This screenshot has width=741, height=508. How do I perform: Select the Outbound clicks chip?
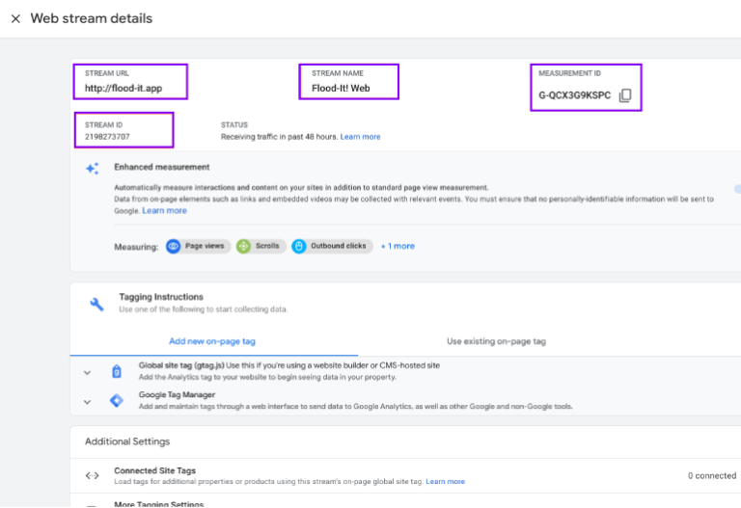pyautogui.click(x=332, y=246)
